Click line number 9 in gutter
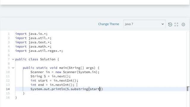Screen dimensions: 190x107 coord(9,68)
